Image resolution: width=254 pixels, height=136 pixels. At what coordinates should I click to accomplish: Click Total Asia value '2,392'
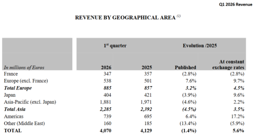pyautogui.click(x=146, y=109)
